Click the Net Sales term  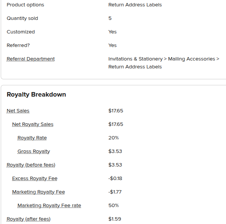[18, 111]
